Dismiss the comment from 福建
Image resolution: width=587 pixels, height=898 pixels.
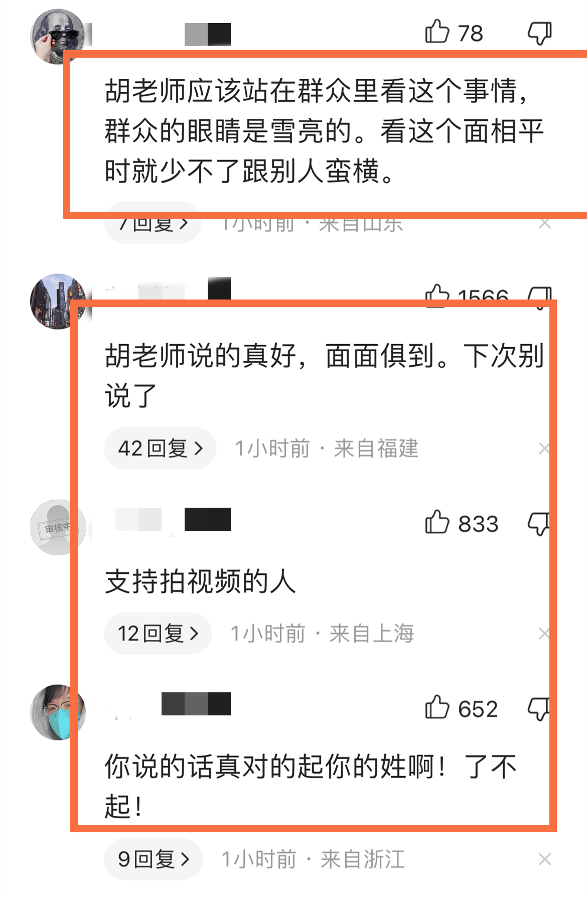544,448
